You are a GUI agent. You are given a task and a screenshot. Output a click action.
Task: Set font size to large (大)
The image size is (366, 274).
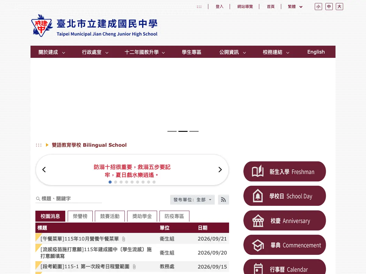click(339, 7)
